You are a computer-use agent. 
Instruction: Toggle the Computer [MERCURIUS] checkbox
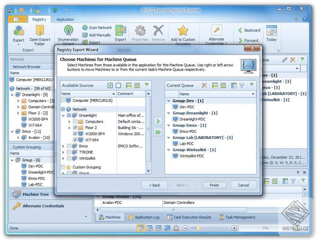point(63,100)
